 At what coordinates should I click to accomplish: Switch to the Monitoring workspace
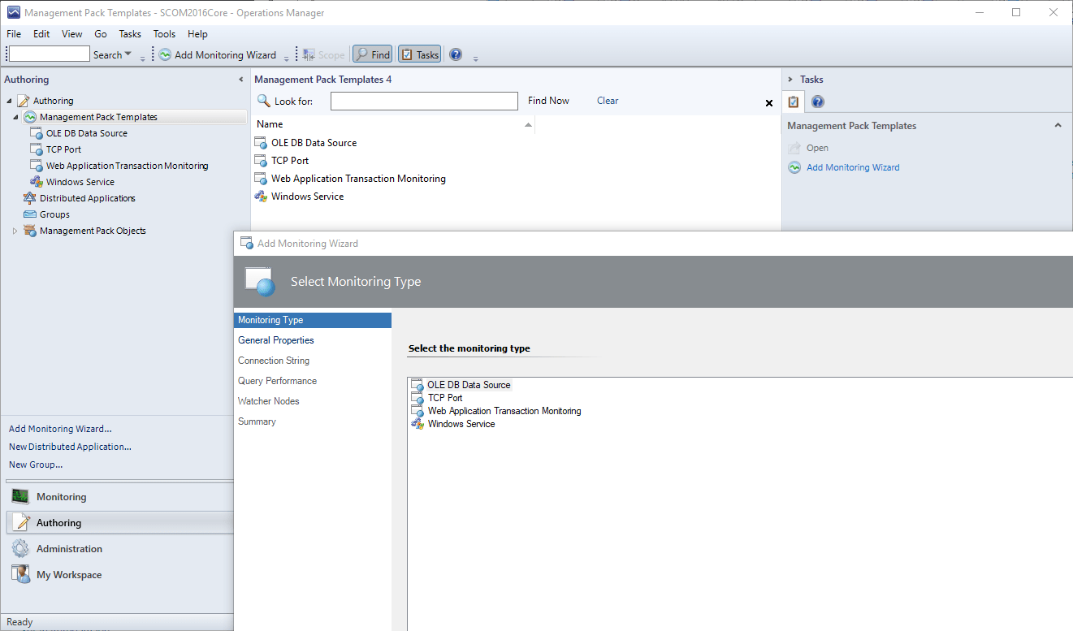click(x=119, y=497)
